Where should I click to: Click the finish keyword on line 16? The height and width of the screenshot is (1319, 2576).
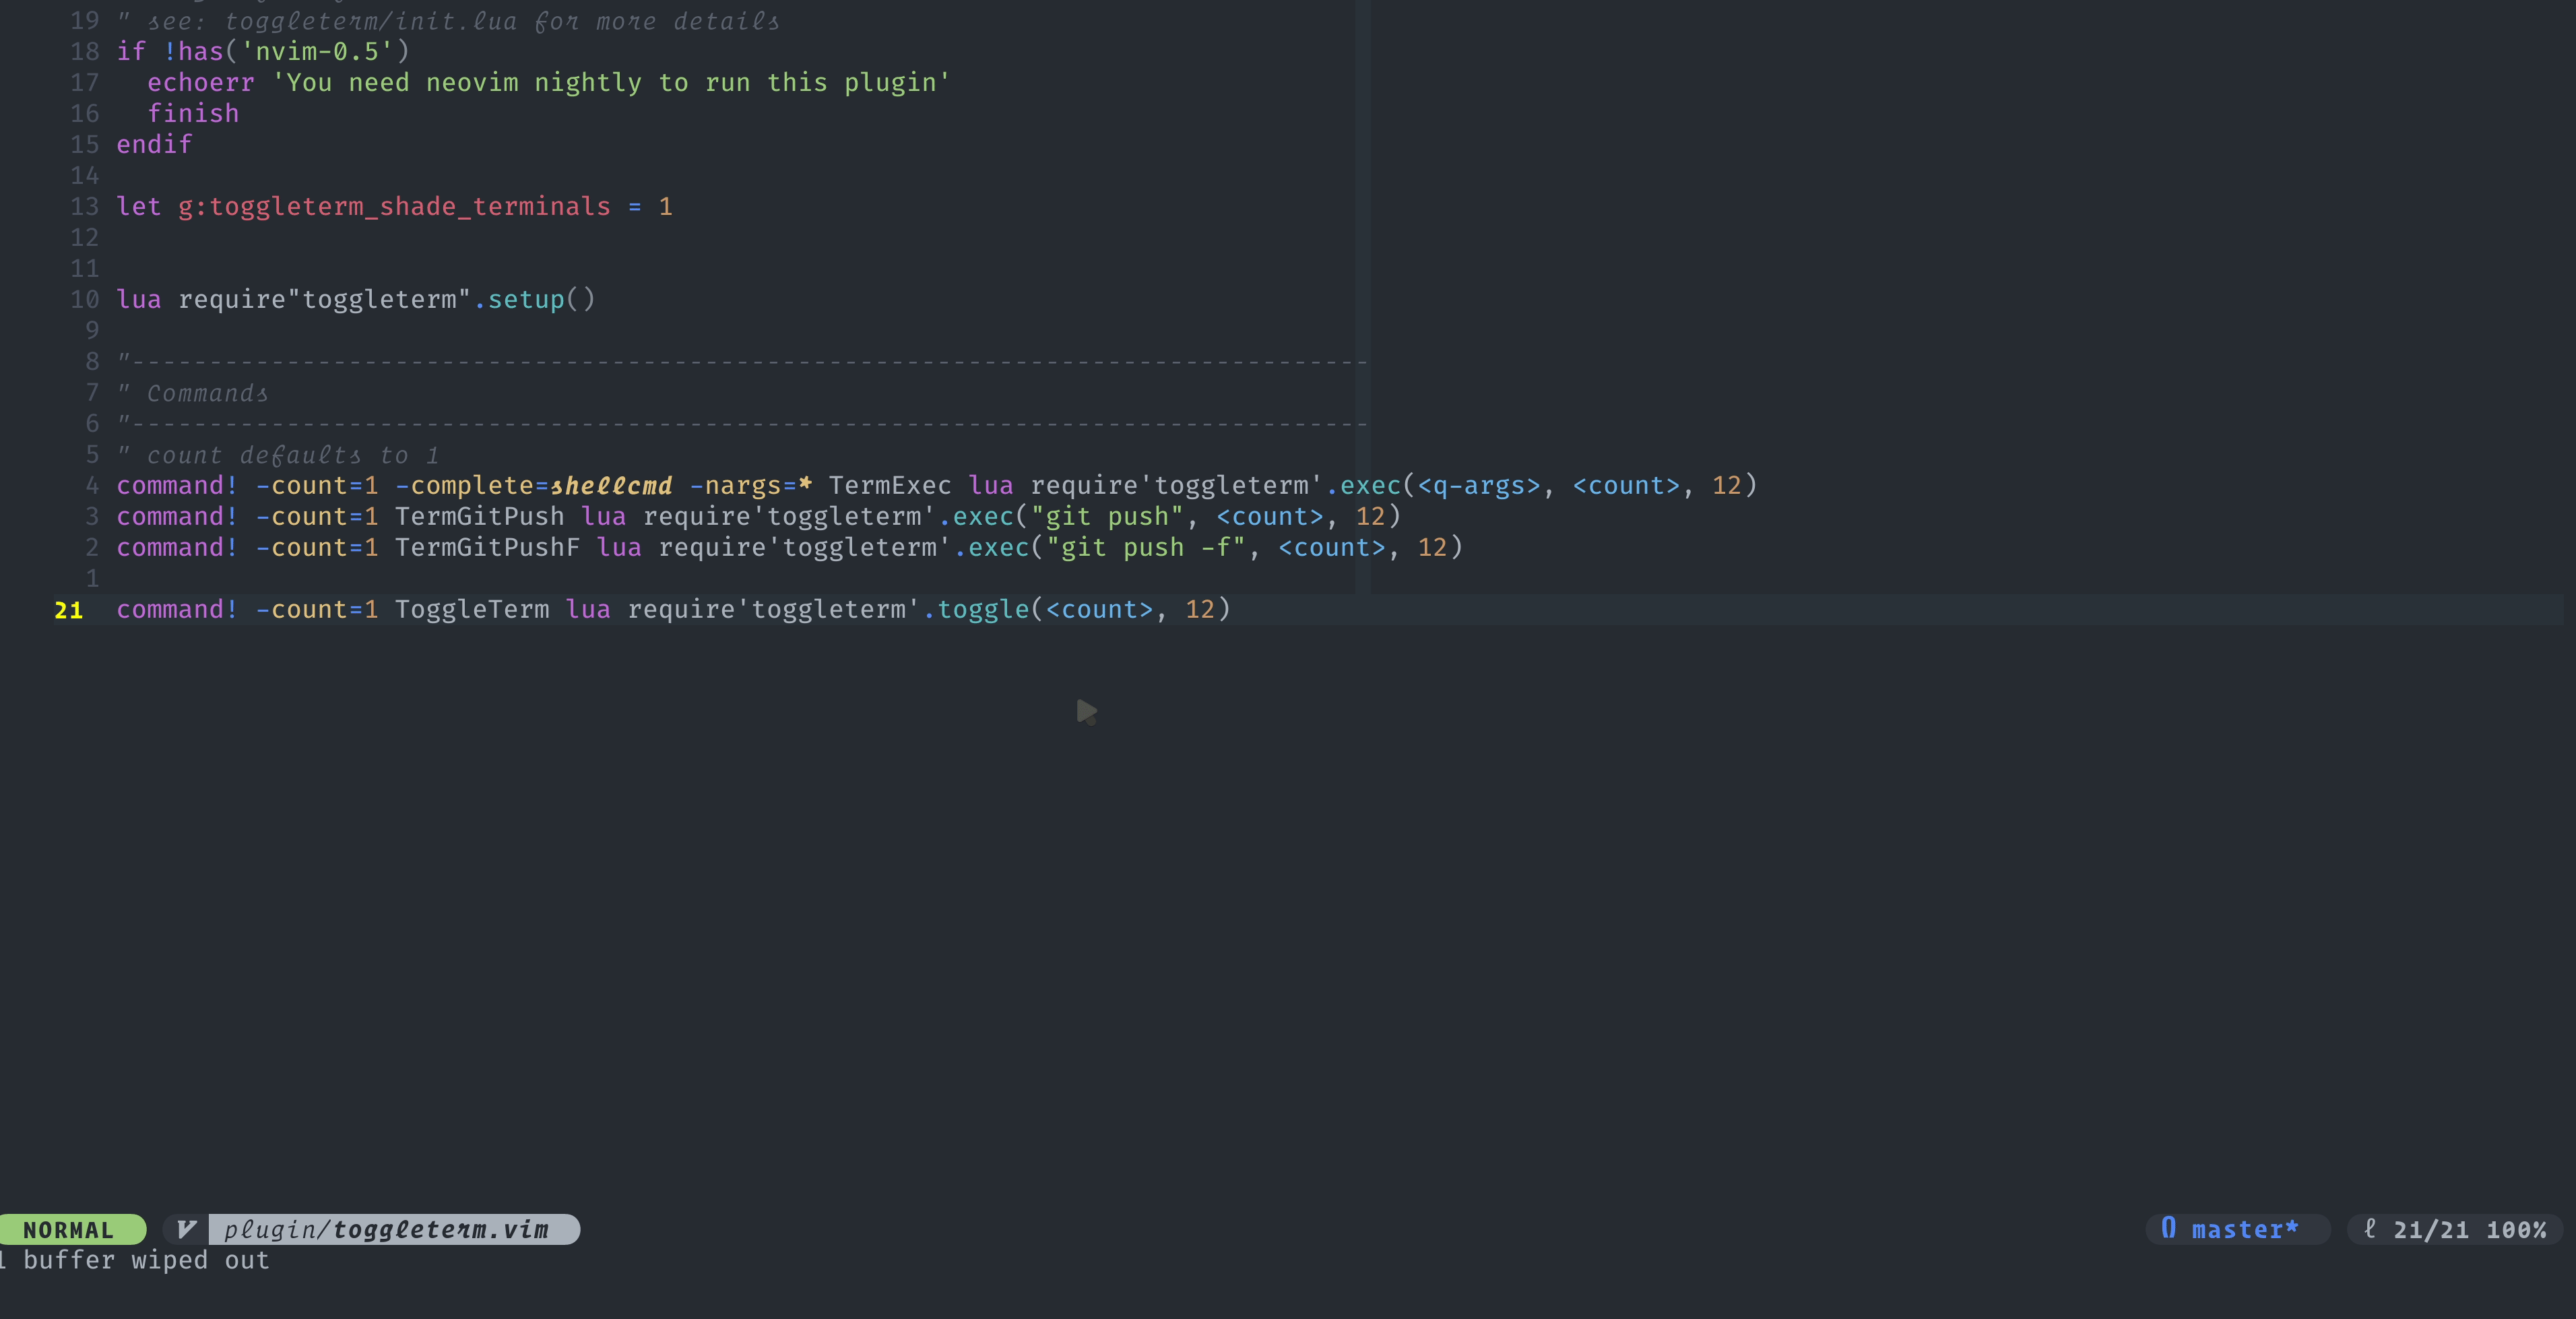point(193,113)
